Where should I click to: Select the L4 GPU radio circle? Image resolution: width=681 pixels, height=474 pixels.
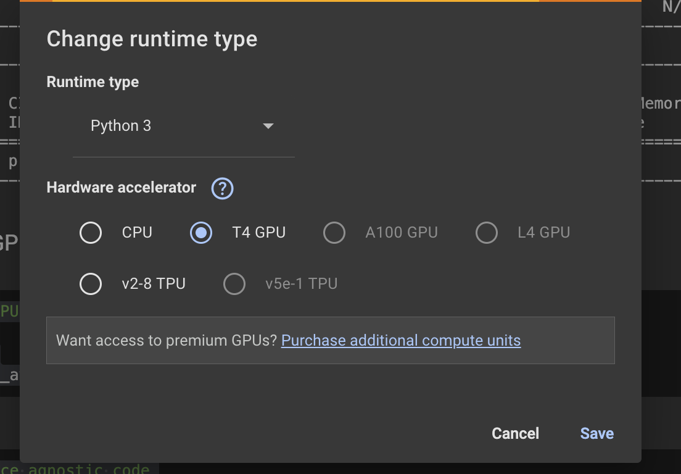click(x=487, y=233)
